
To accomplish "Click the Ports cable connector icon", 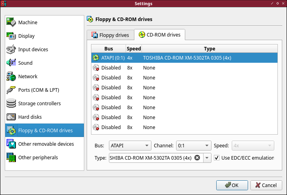I will [x=11, y=90].
